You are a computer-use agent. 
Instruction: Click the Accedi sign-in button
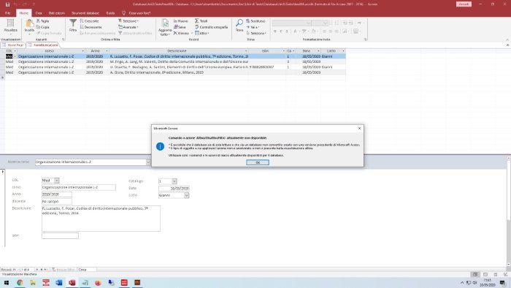click(464, 4)
